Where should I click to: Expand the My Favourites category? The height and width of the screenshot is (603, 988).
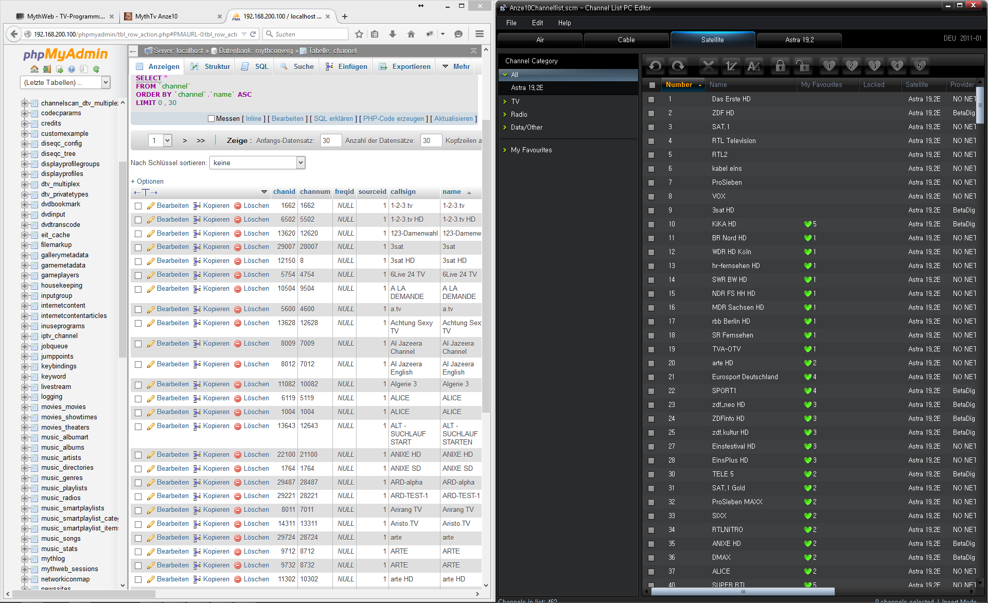click(505, 150)
